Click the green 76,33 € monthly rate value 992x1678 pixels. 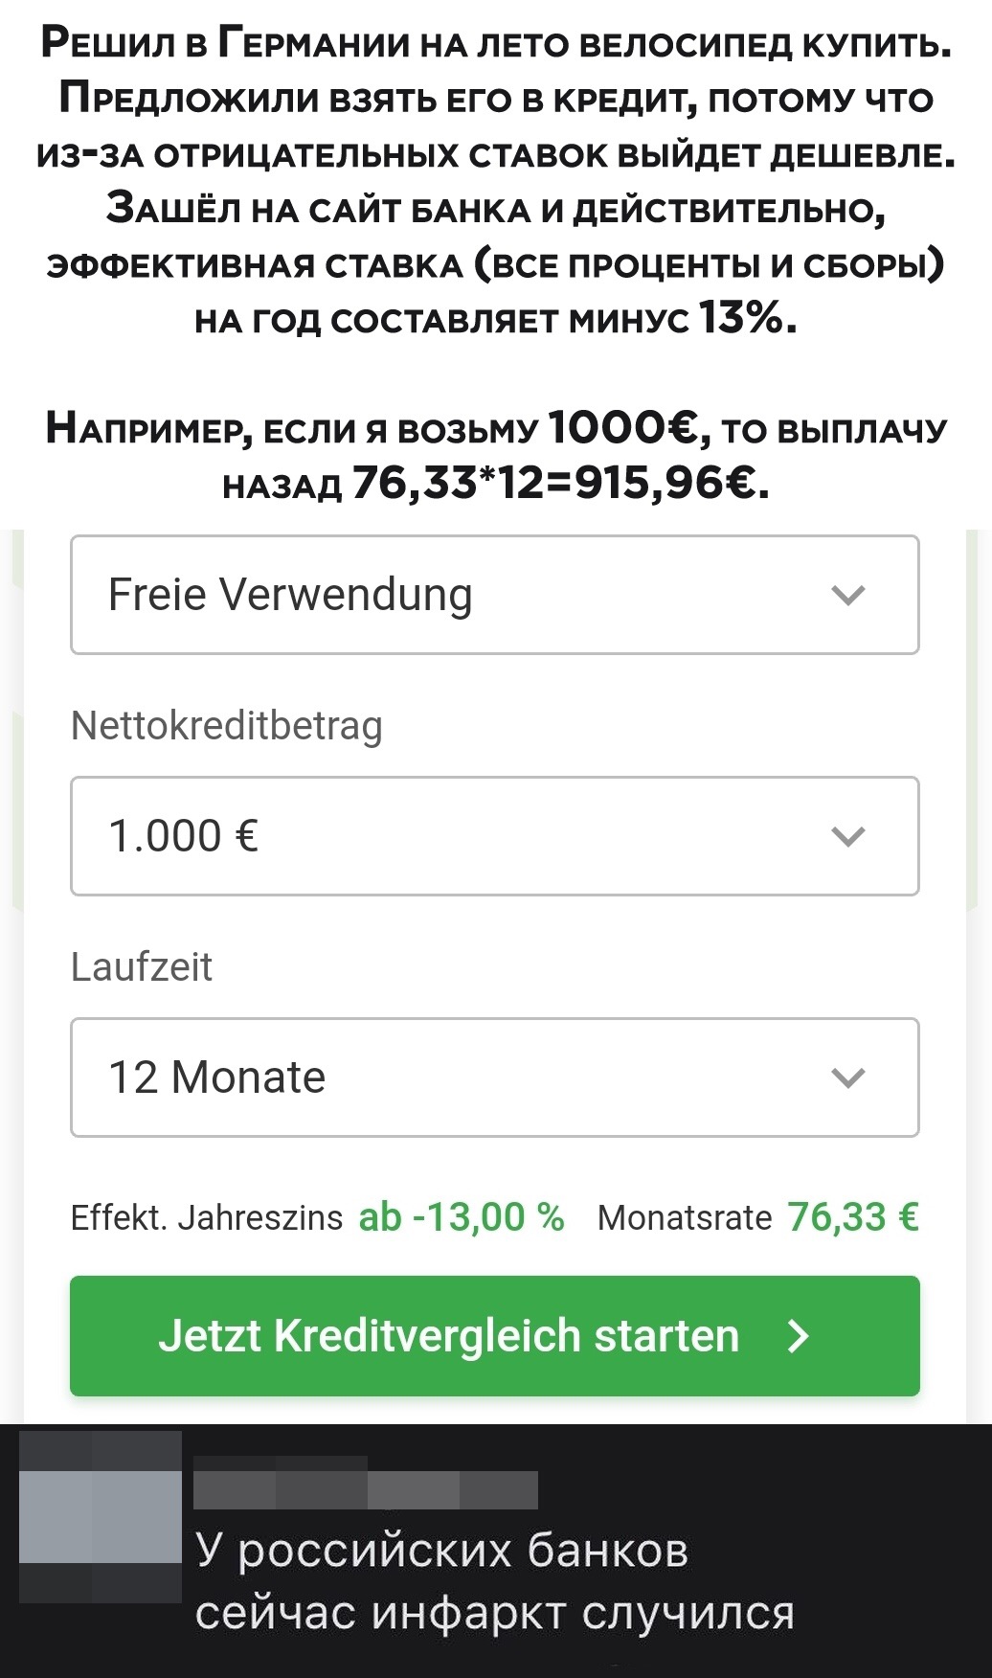click(853, 1217)
